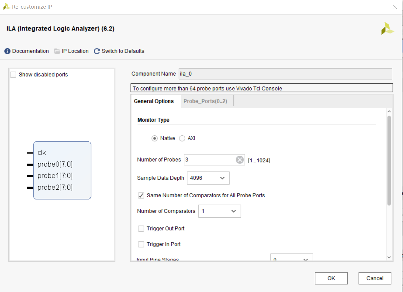The image size is (403, 292).
Task: Select the General Options tab
Action: [x=154, y=101]
